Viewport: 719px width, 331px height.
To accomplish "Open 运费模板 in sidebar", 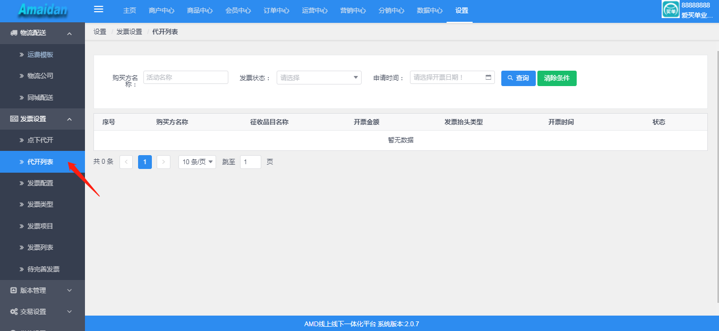I will click(x=42, y=55).
